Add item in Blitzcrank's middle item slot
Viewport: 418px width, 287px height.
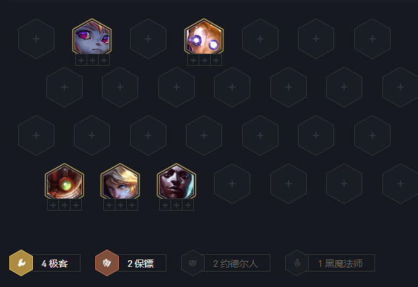point(205,60)
